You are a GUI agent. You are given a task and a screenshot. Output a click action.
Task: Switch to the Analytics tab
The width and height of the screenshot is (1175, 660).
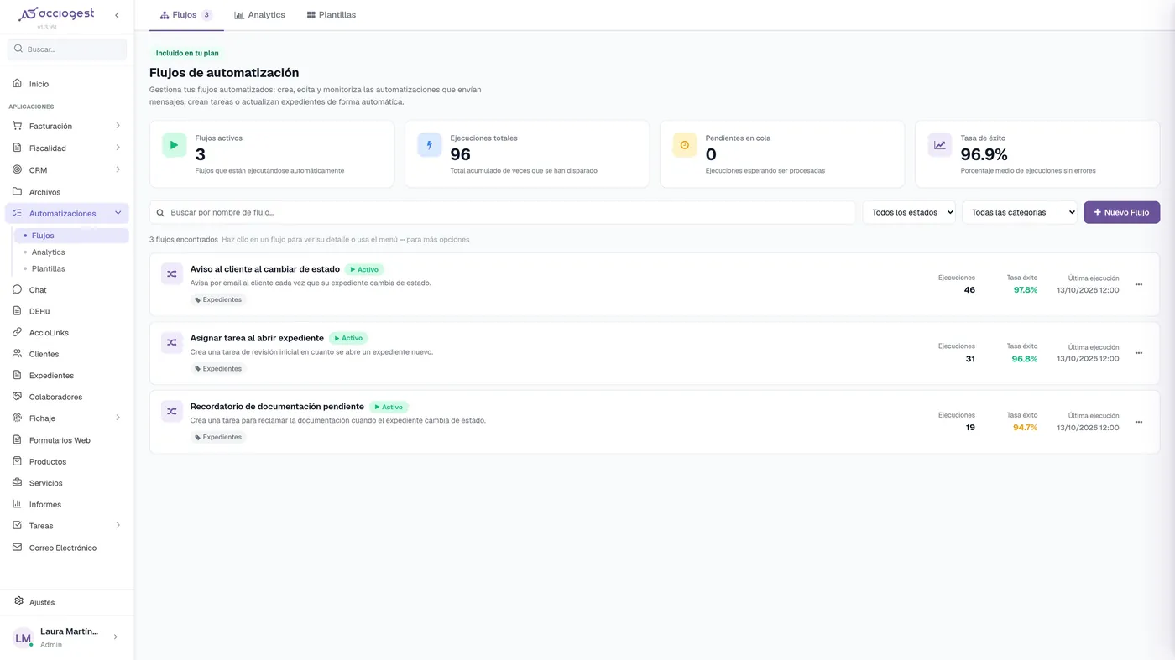point(260,15)
